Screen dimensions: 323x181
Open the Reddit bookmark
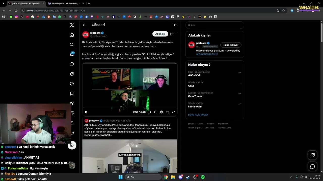point(49,17)
